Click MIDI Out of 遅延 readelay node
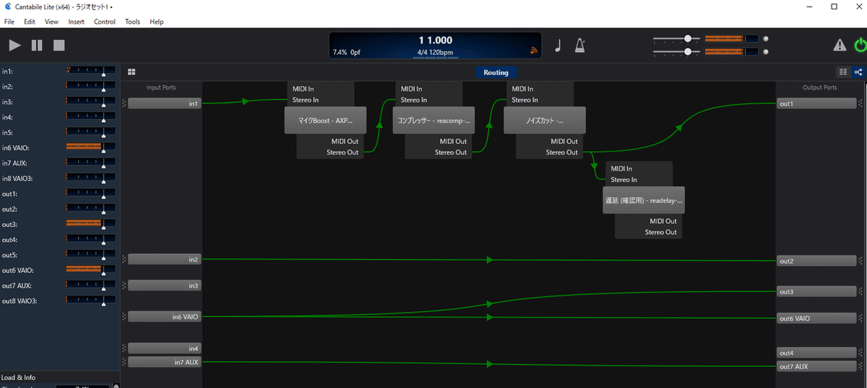This screenshot has height=388, width=867. click(663, 221)
